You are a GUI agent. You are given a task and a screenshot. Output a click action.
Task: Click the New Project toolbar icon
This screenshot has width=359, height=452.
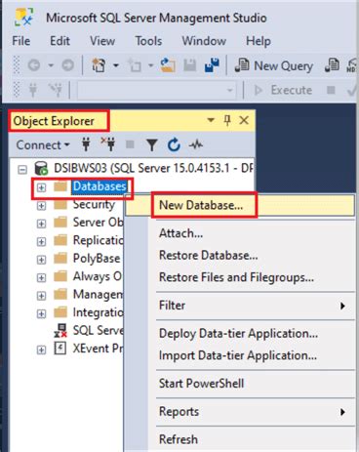(99, 65)
